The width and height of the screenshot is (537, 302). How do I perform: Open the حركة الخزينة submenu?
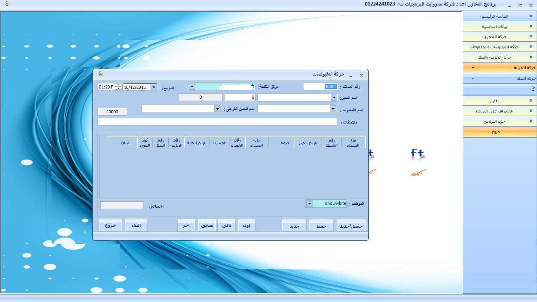(500, 68)
